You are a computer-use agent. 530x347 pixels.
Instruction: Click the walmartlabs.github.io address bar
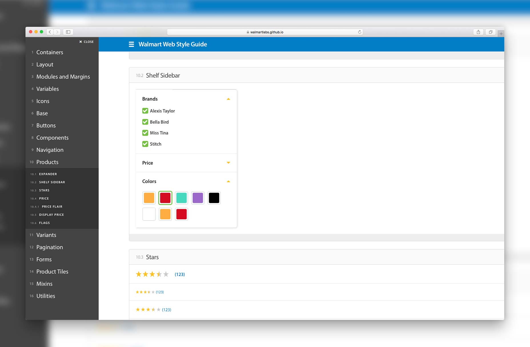point(265,32)
